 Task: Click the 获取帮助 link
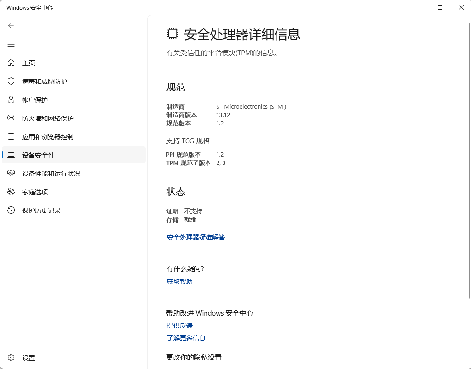[x=179, y=281]
